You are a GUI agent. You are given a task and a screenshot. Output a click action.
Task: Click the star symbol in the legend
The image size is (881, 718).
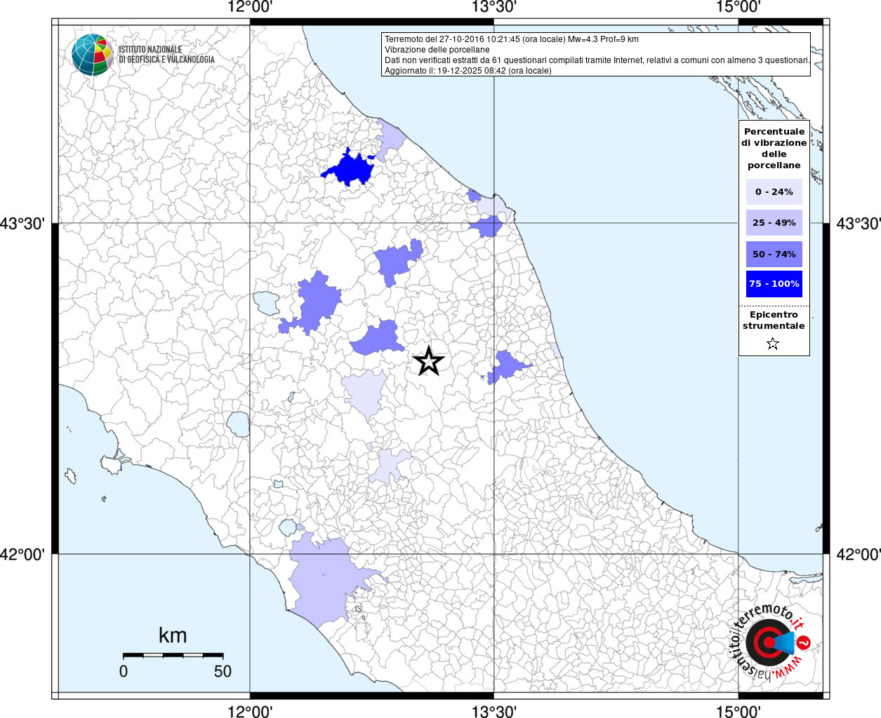(x=773, y=344)
